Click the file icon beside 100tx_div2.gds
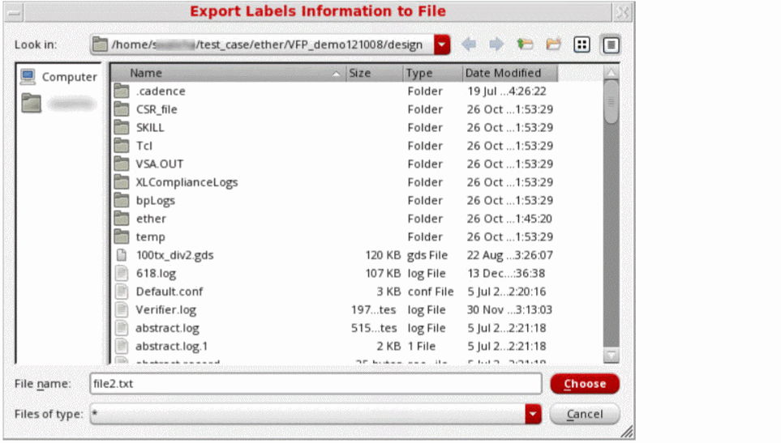This screenshot has width=781, height=443. (122, 255)
